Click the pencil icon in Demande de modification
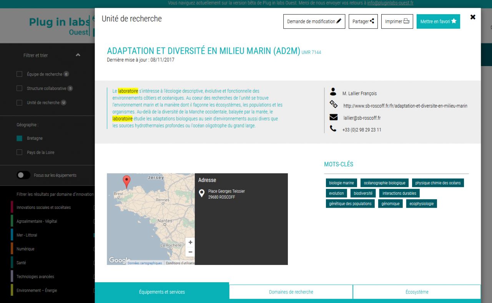The height and width of the screenshot is (303, 492). click(339, 22)
